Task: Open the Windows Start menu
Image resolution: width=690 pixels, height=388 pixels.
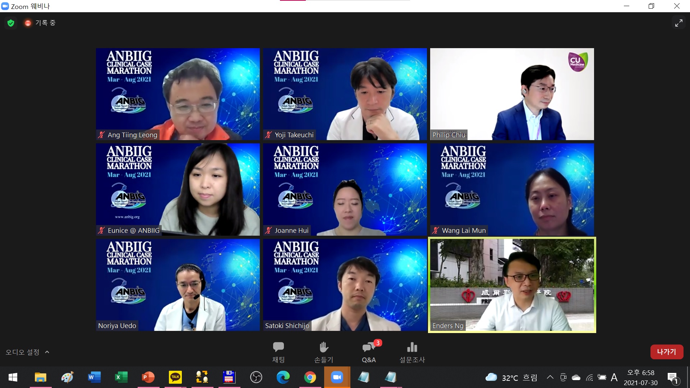Action: point(13,377)
